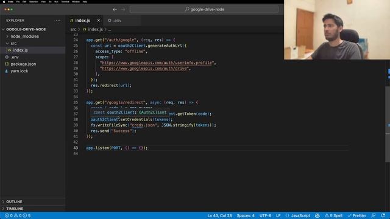Image resolution: width=390 pixels, height=219 pixels.
Task: Click the yarn icon beside yarn.lock
Action: click(7, 71)
